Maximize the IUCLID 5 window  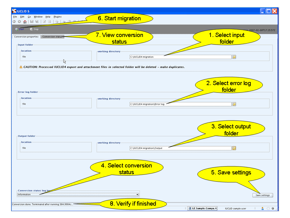click(269, 11)
